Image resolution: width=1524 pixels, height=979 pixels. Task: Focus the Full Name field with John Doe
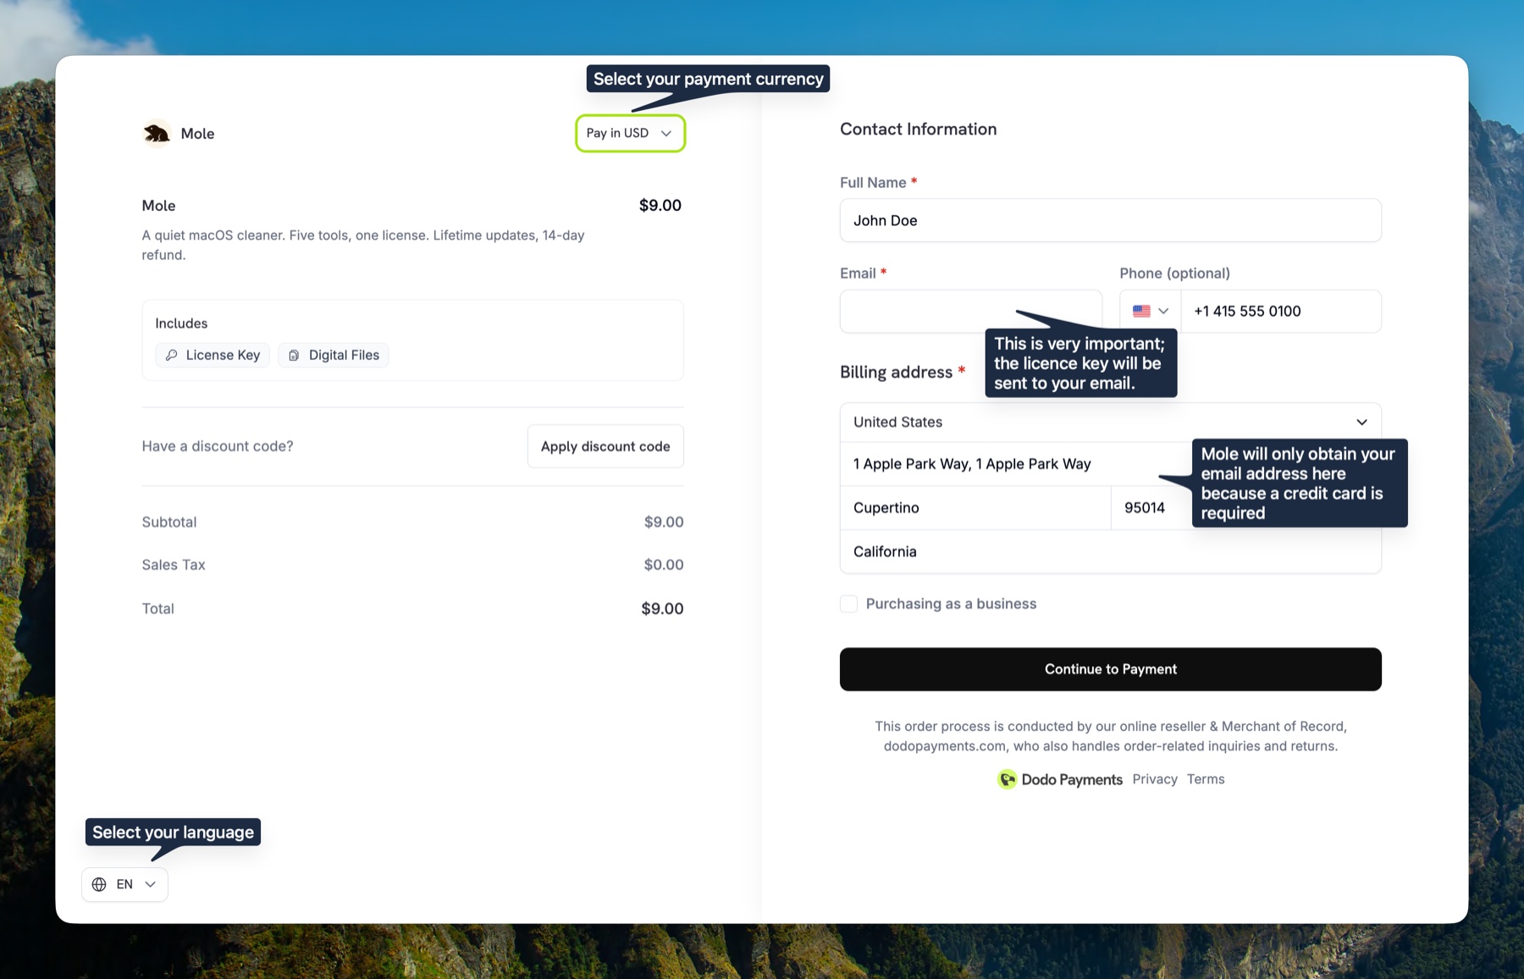pyautogui.click(x=1110, y=220)
